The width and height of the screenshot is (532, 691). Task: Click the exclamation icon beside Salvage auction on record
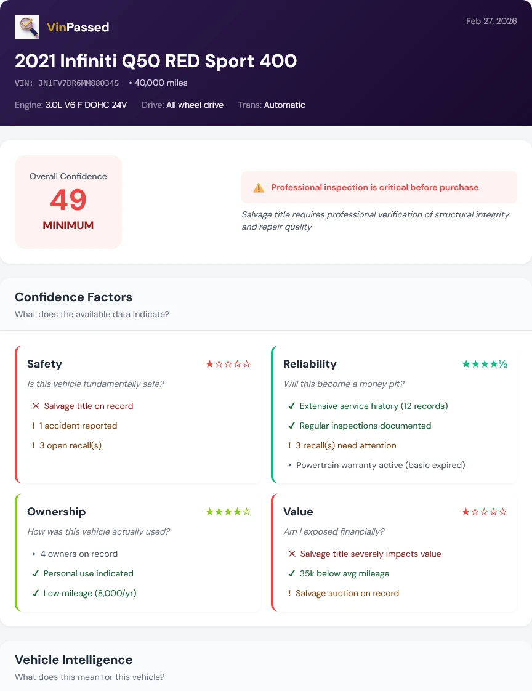tap(291, 593)
